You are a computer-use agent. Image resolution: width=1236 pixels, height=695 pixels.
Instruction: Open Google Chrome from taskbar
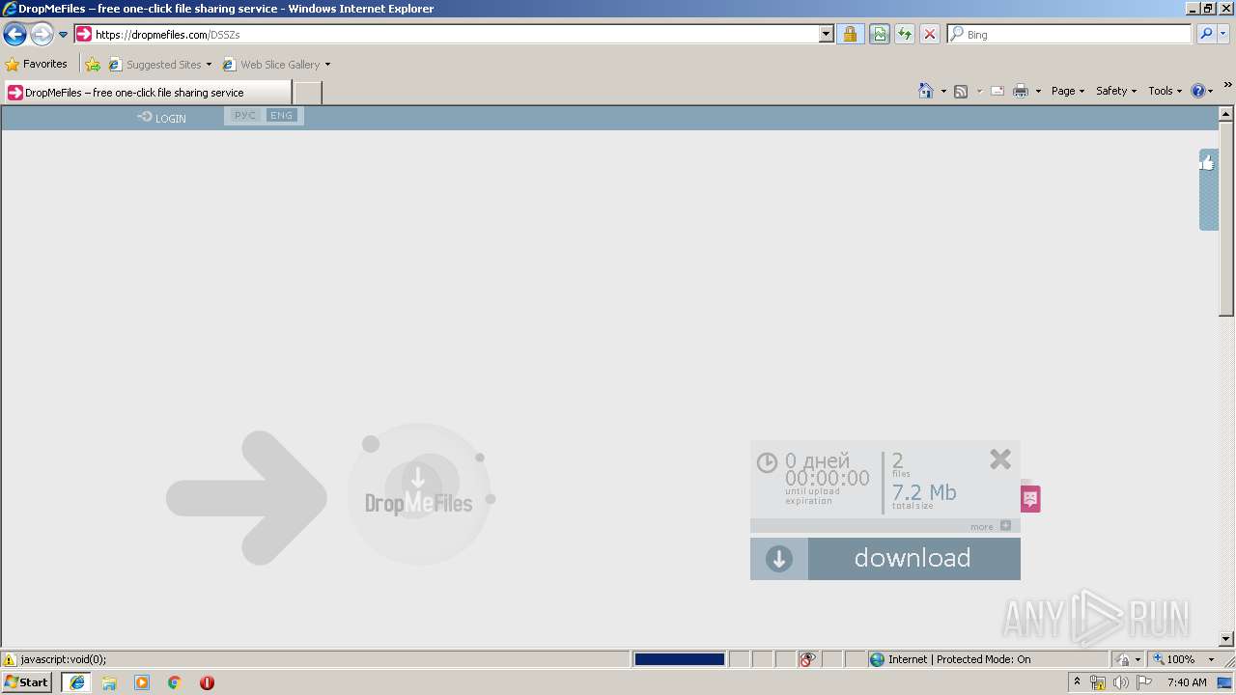[175, 682]
